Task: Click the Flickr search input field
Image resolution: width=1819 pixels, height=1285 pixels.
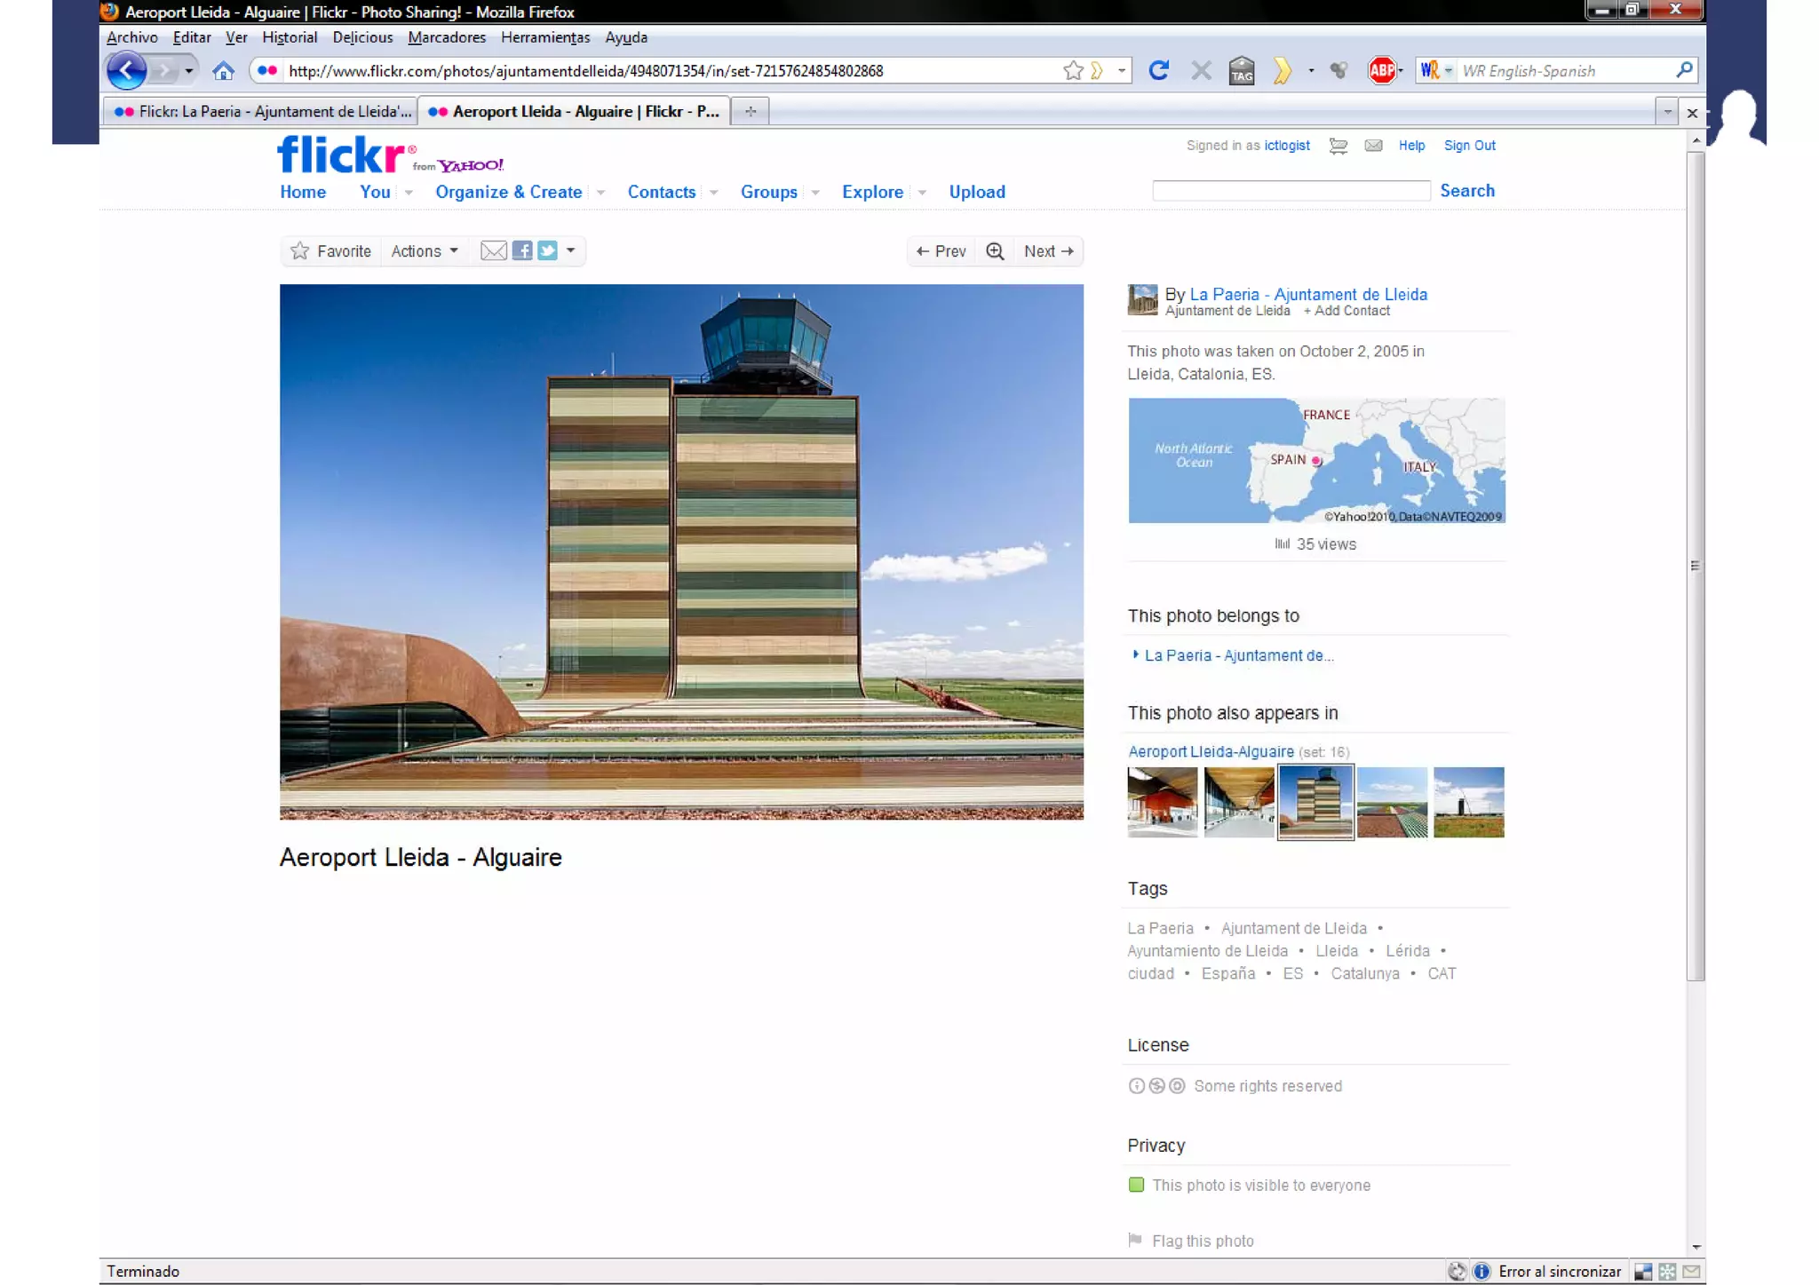Action: click(x=1290, y=191)
